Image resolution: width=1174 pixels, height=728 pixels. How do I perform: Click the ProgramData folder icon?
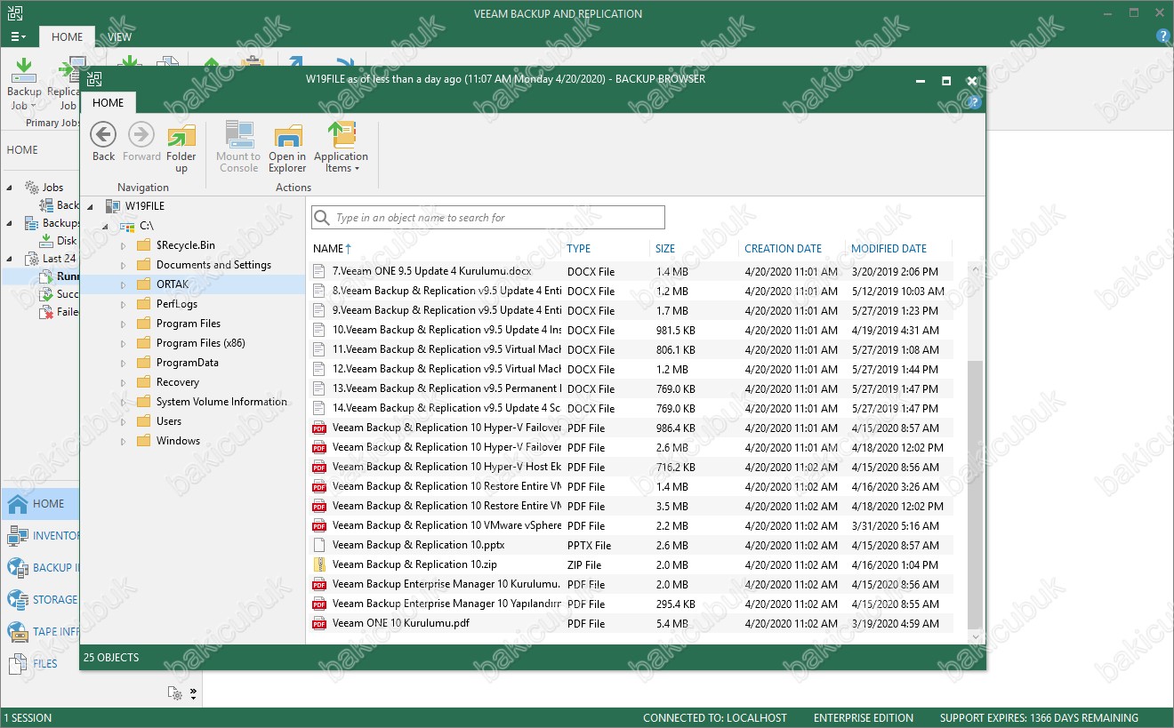(x=143, y=363)
